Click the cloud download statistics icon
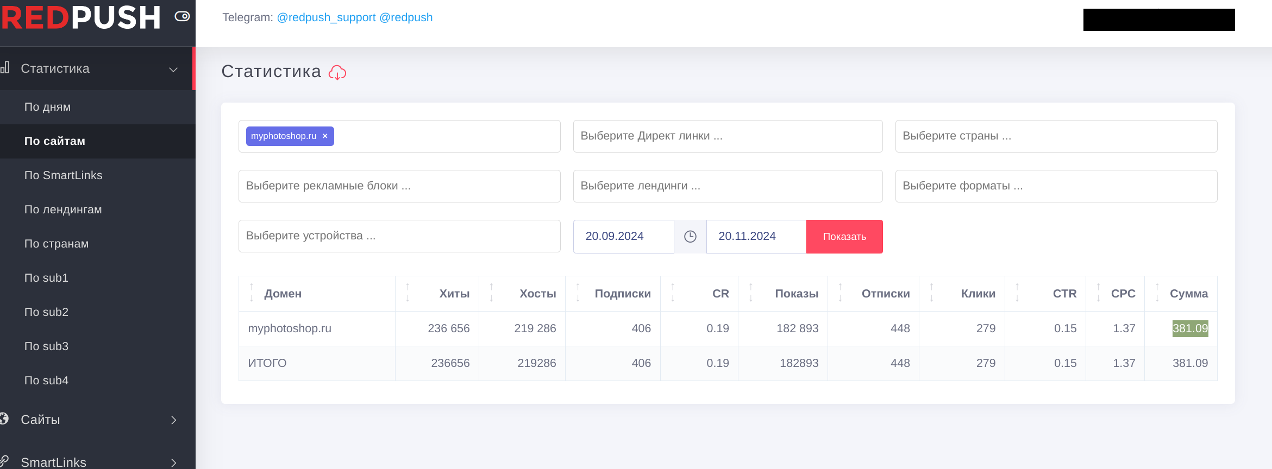Viewport: 1272px width, 469px height. (x=337, y=72)
